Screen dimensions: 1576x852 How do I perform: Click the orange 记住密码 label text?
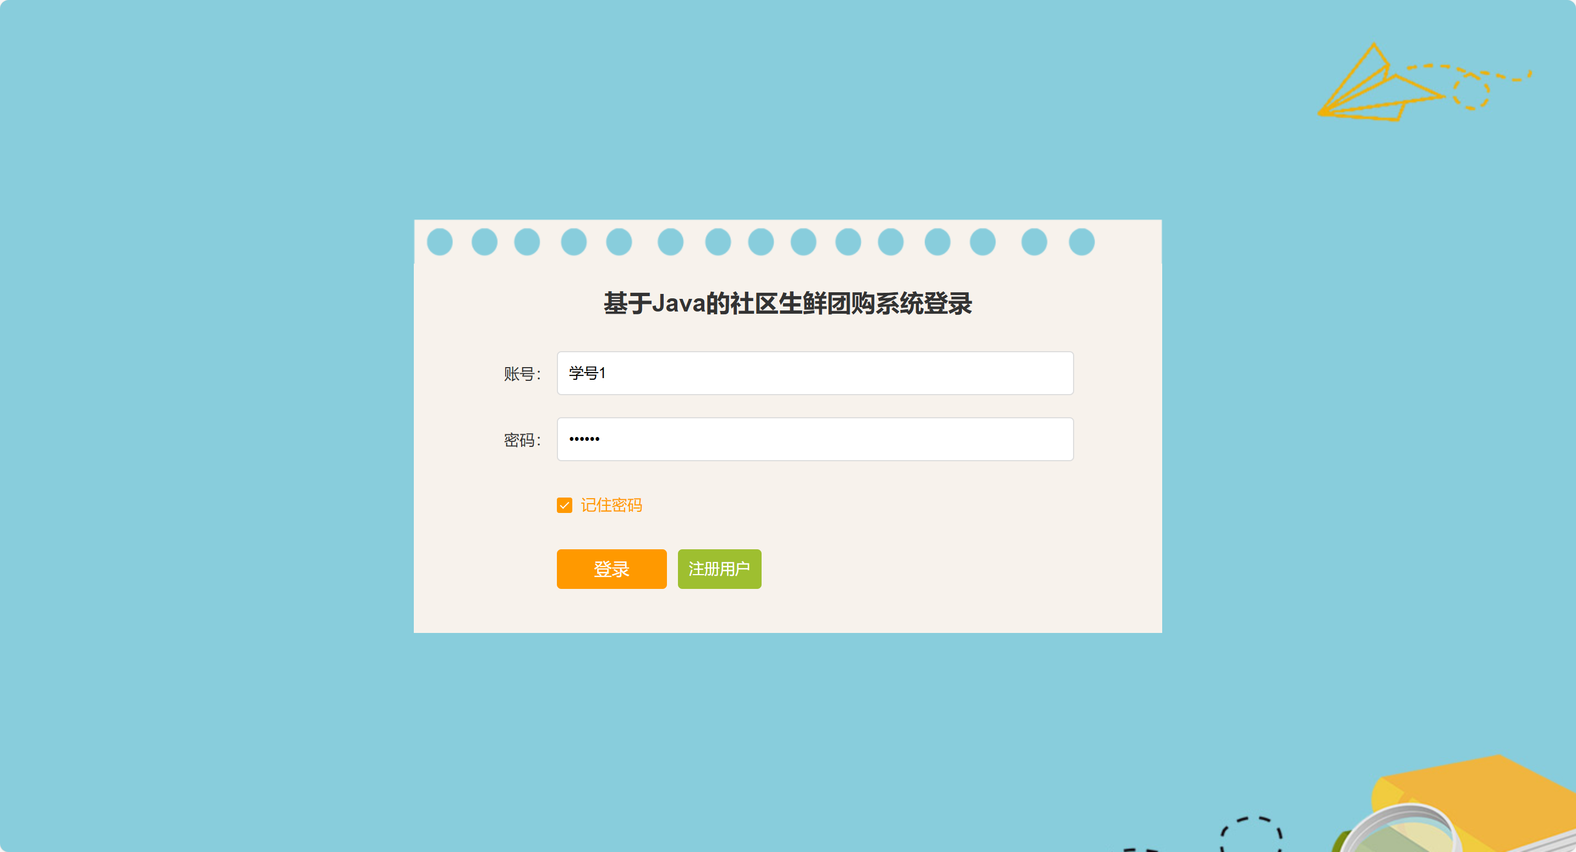click(611, 505)
